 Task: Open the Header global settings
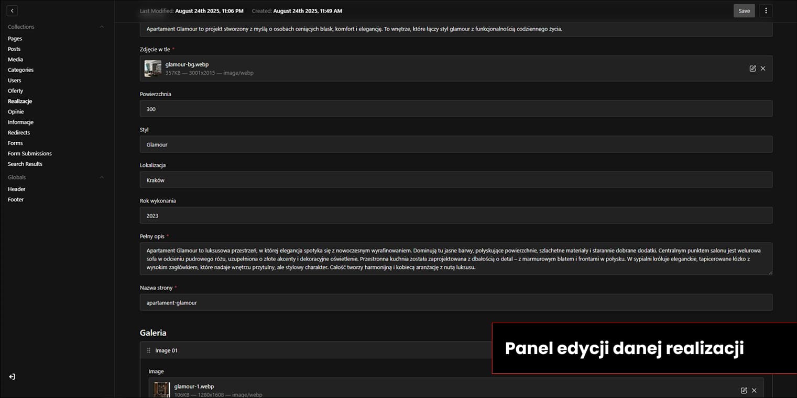(16, 189)
